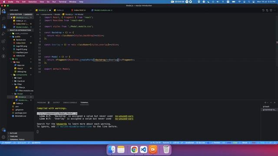Switch to the index.js editor tab
Screen dimensions: 278x156
tap(60, 10)
